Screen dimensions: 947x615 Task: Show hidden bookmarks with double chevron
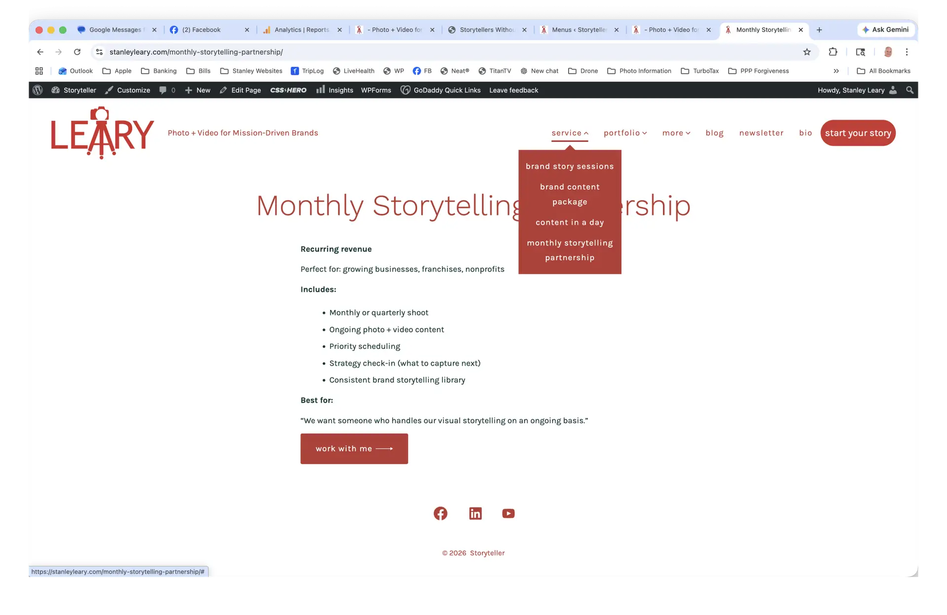(836, 71)
